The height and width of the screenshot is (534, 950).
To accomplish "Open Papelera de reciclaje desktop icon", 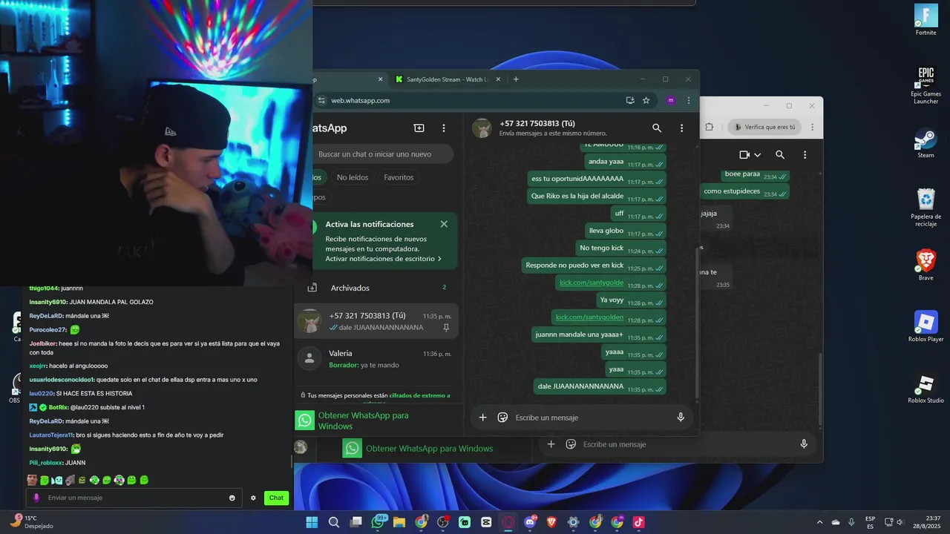I will click(926, 207).
